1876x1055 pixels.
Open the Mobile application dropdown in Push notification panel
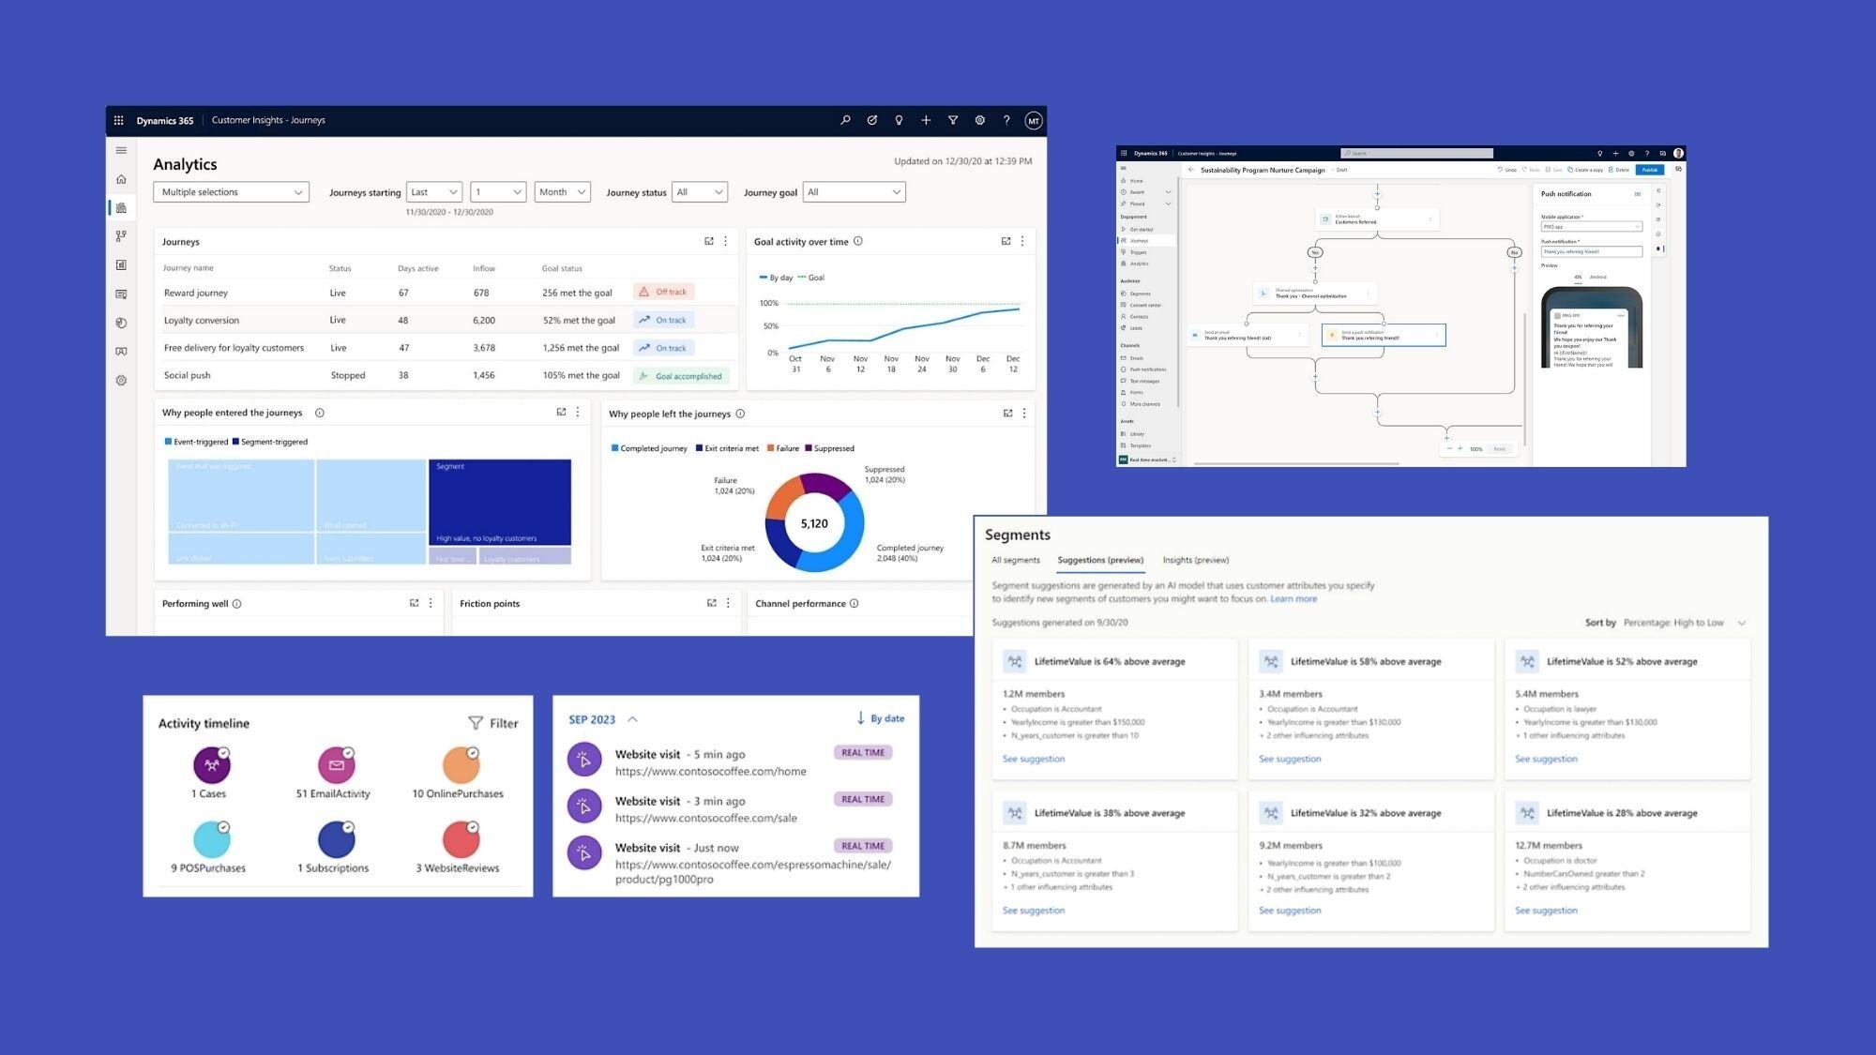(1592, 226)
